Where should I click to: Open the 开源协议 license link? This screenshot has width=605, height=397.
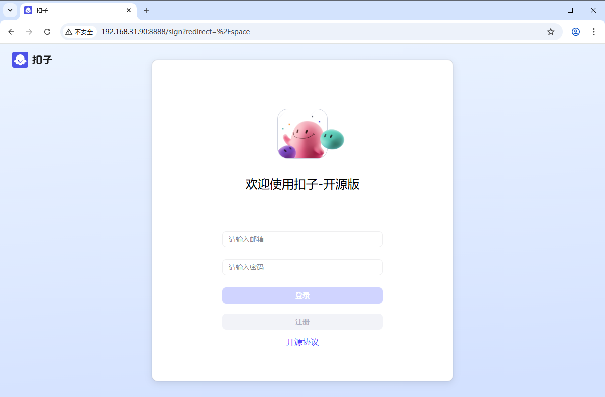point(302,342)
